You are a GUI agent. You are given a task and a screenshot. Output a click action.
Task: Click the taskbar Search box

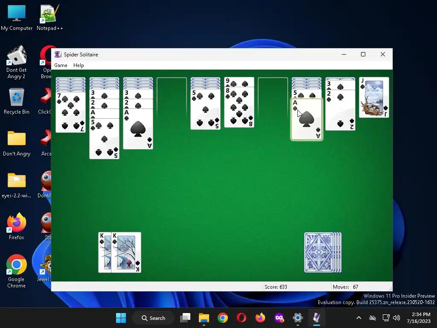153,318
